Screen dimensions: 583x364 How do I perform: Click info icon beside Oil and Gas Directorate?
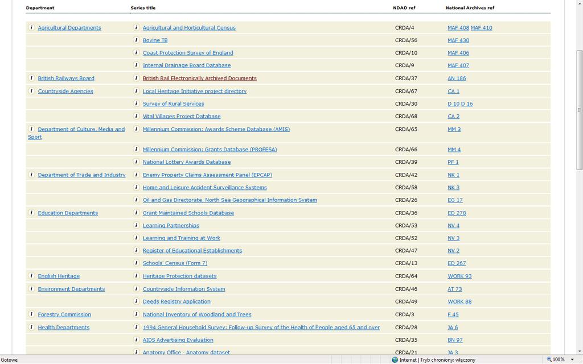(137, 200)
